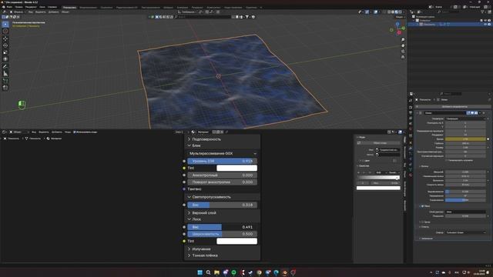The image size is (493, 277).
Task: Open the Edit menu 'Правка'
Action: pyautogui.click(x=18, y=7)
